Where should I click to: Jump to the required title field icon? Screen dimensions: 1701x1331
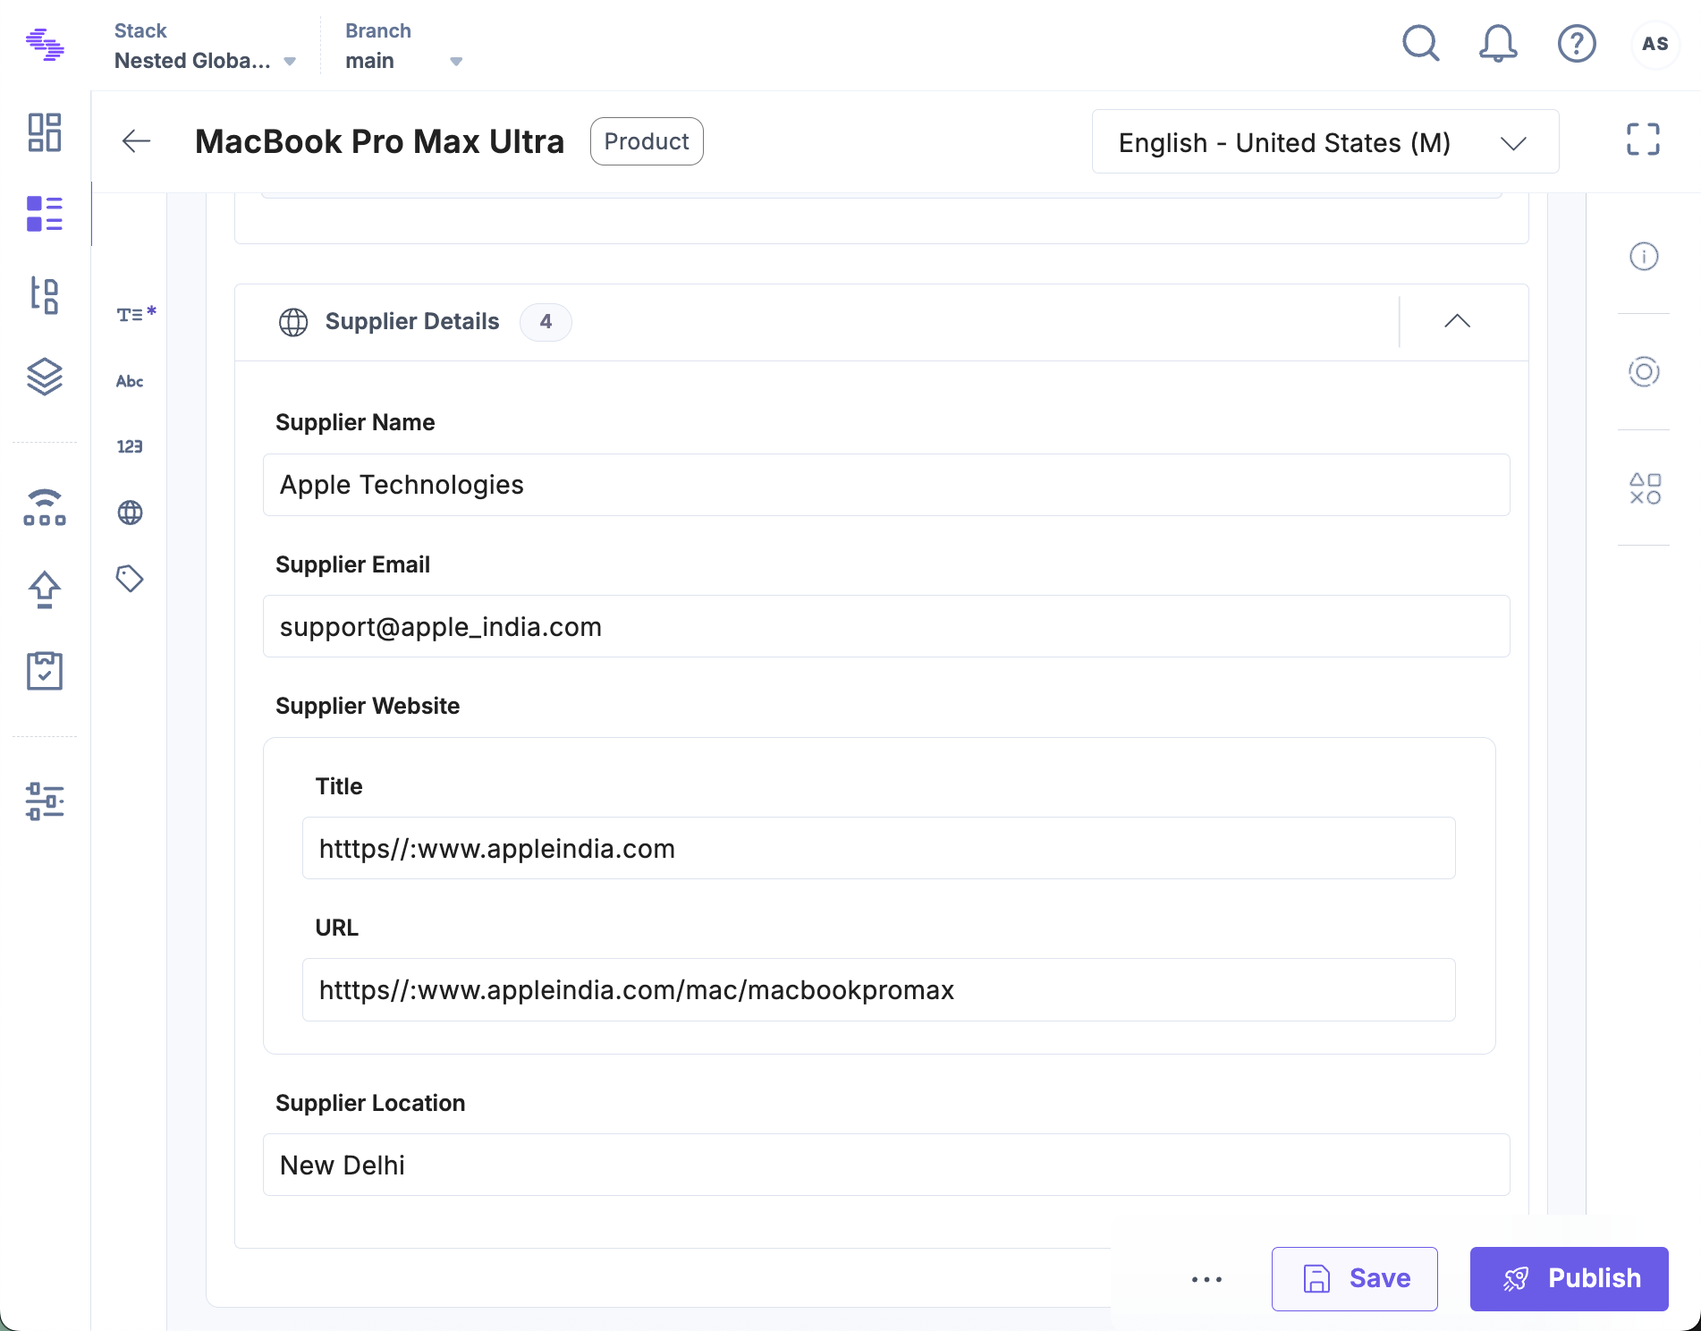pos(136,314)
